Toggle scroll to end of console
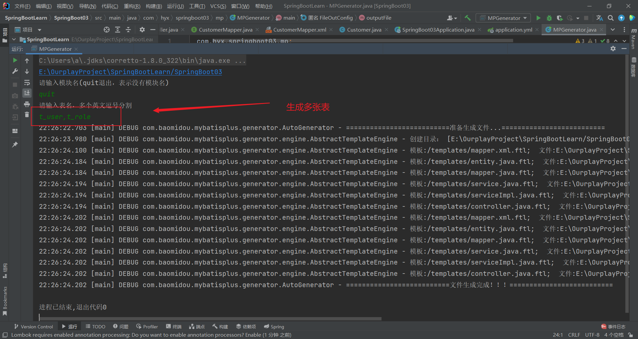The height and width of the screenshot is (339, 638). (x=27, y=93)
